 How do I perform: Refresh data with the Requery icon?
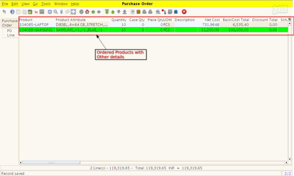click(50, 12)
